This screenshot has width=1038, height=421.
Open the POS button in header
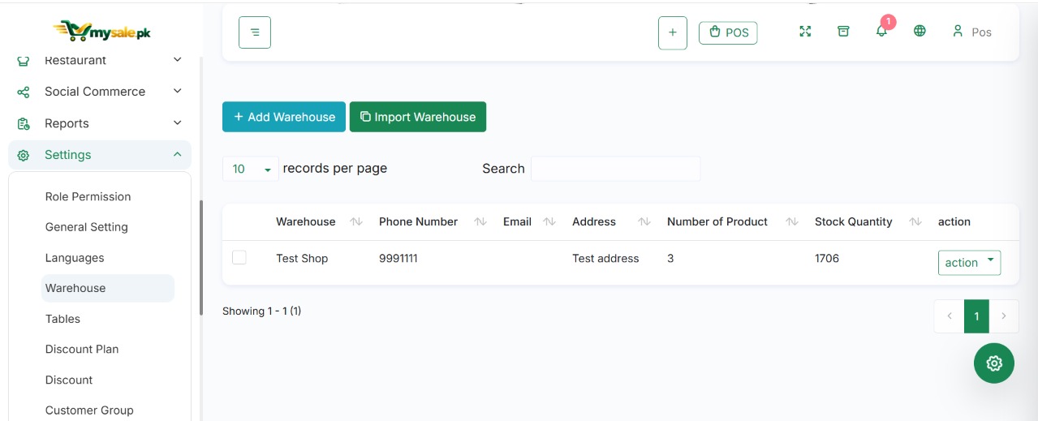[x=728, y=32]
